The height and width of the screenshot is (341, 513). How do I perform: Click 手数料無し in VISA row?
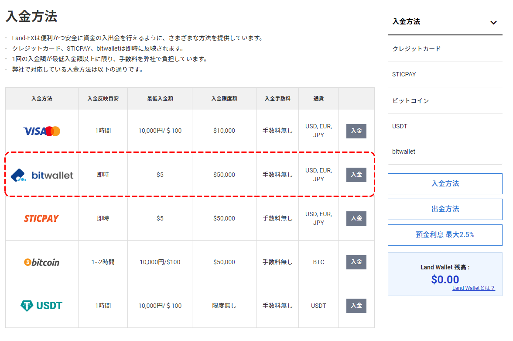(277, 131)
